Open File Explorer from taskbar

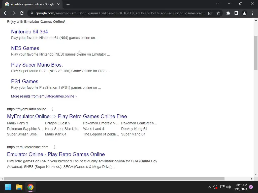tap(19, 187)
